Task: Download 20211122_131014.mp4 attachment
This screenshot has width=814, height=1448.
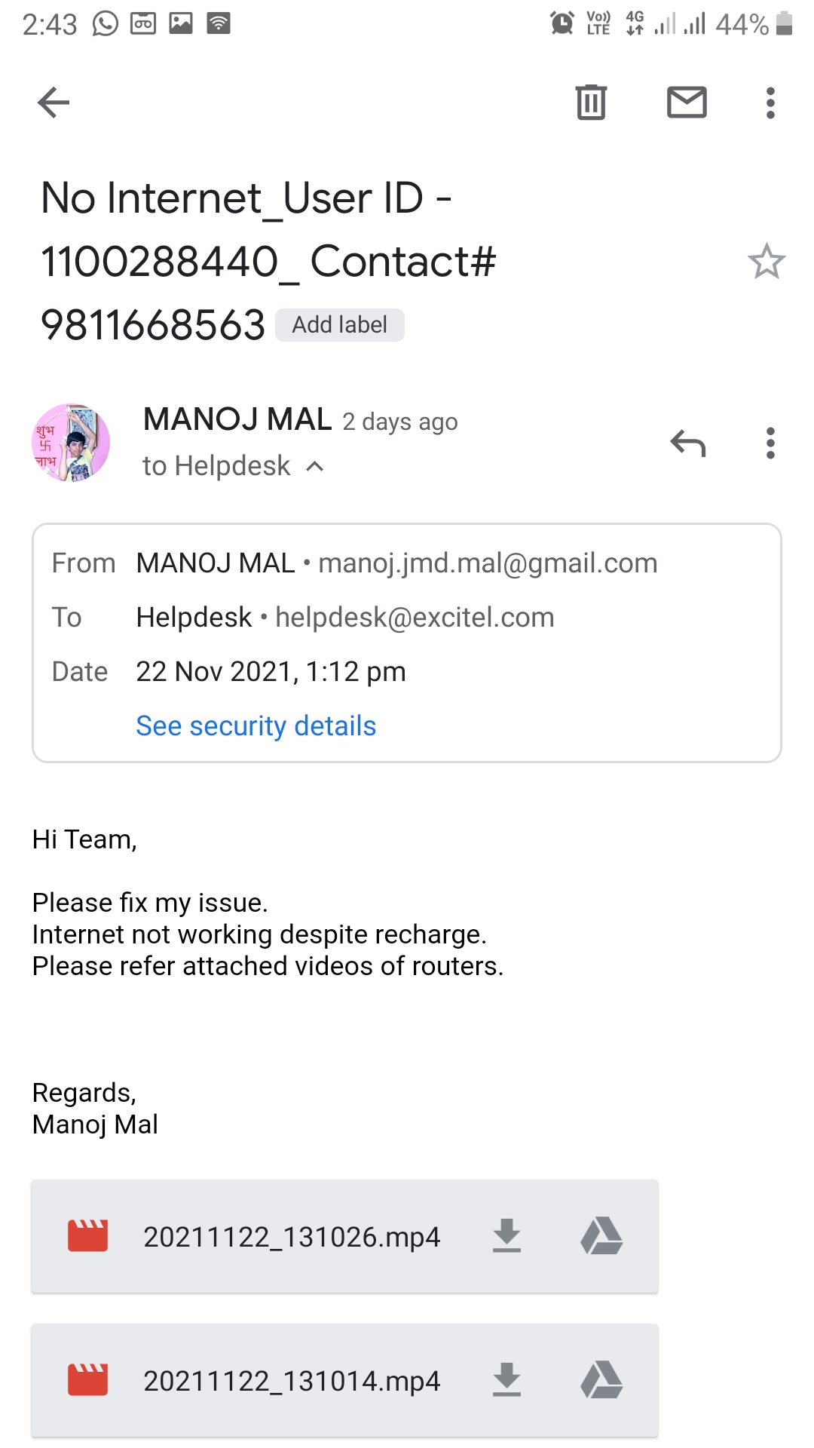Action: click(x=506, y=1380)
